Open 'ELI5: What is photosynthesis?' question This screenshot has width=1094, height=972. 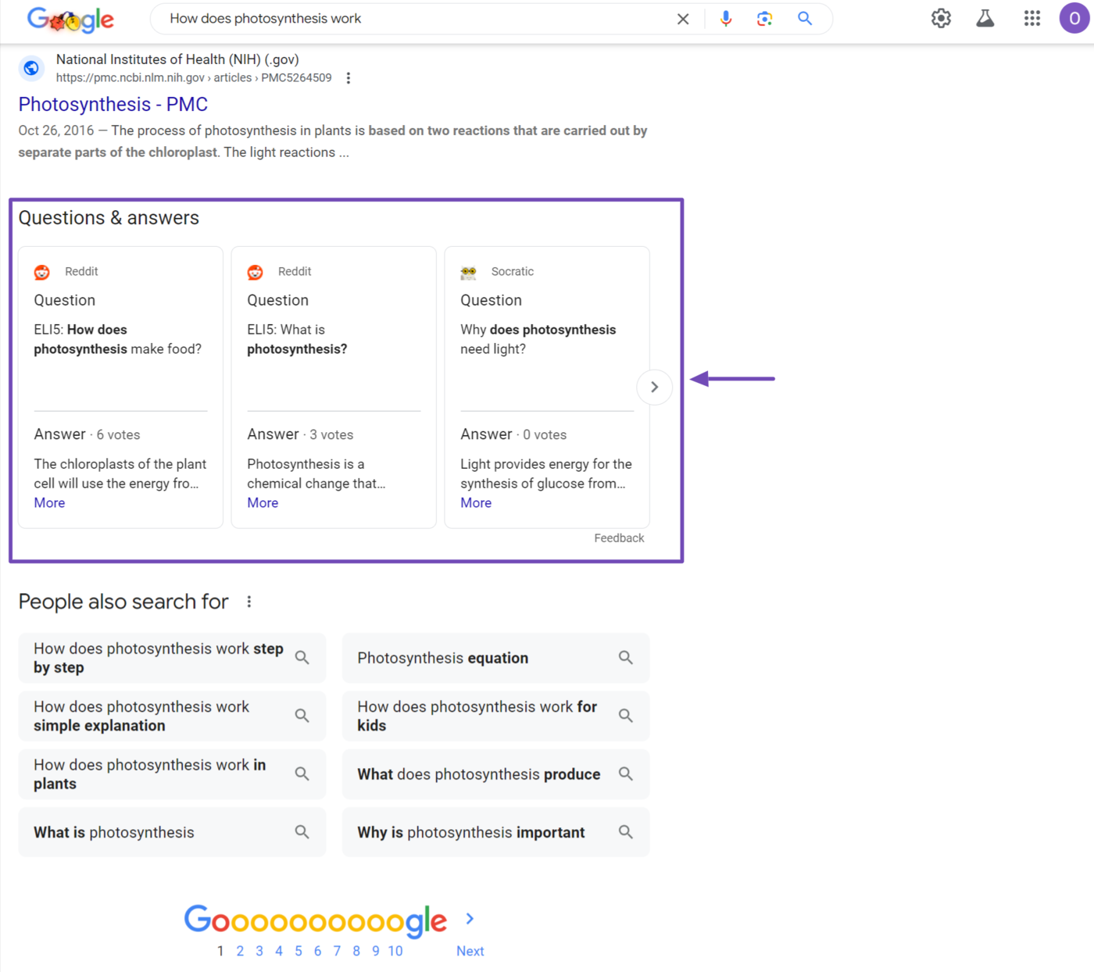[x=297, y=340]
